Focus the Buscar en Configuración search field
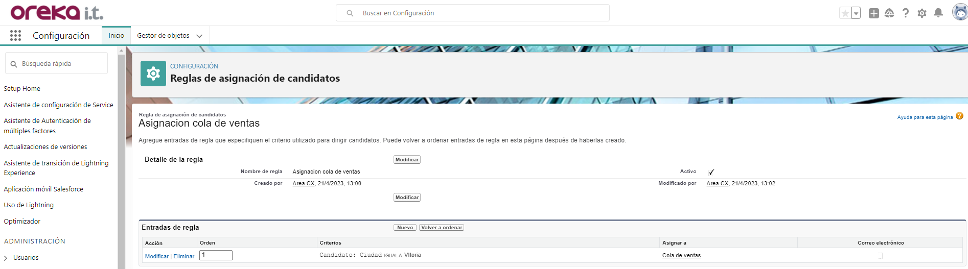Viewport: 968px width, 269px height. [473, 13]
